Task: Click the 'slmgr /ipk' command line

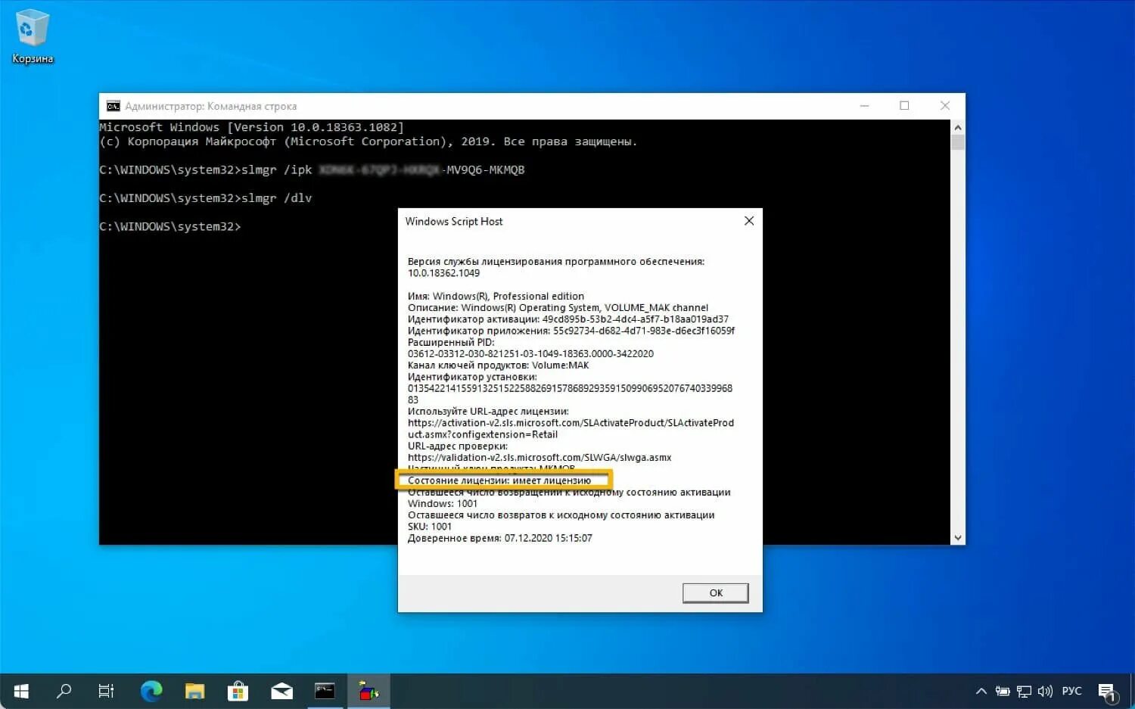Action: [312, 169]
